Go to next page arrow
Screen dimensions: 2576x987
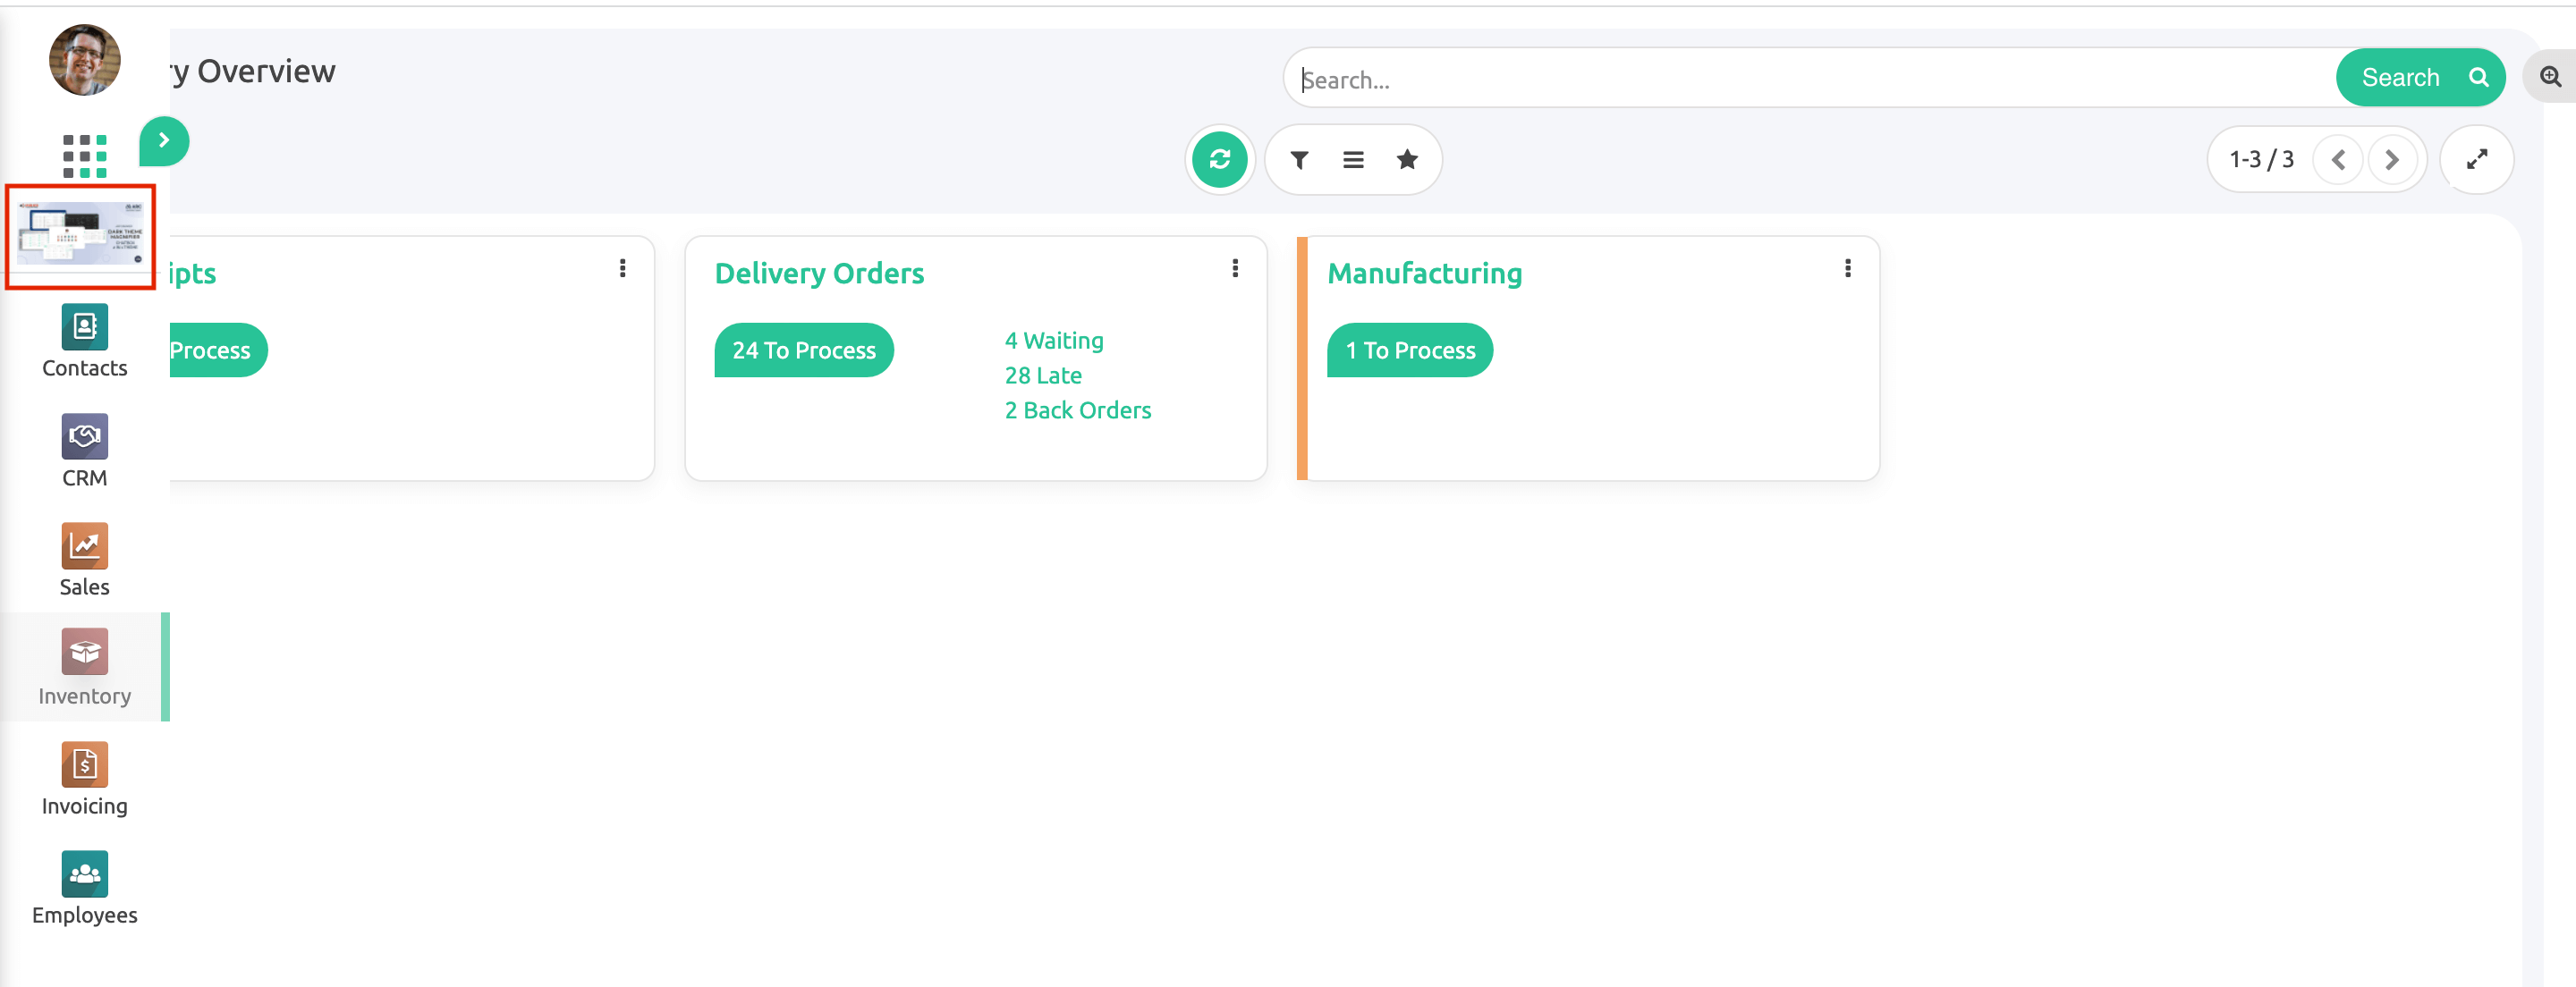point(2391,160)
